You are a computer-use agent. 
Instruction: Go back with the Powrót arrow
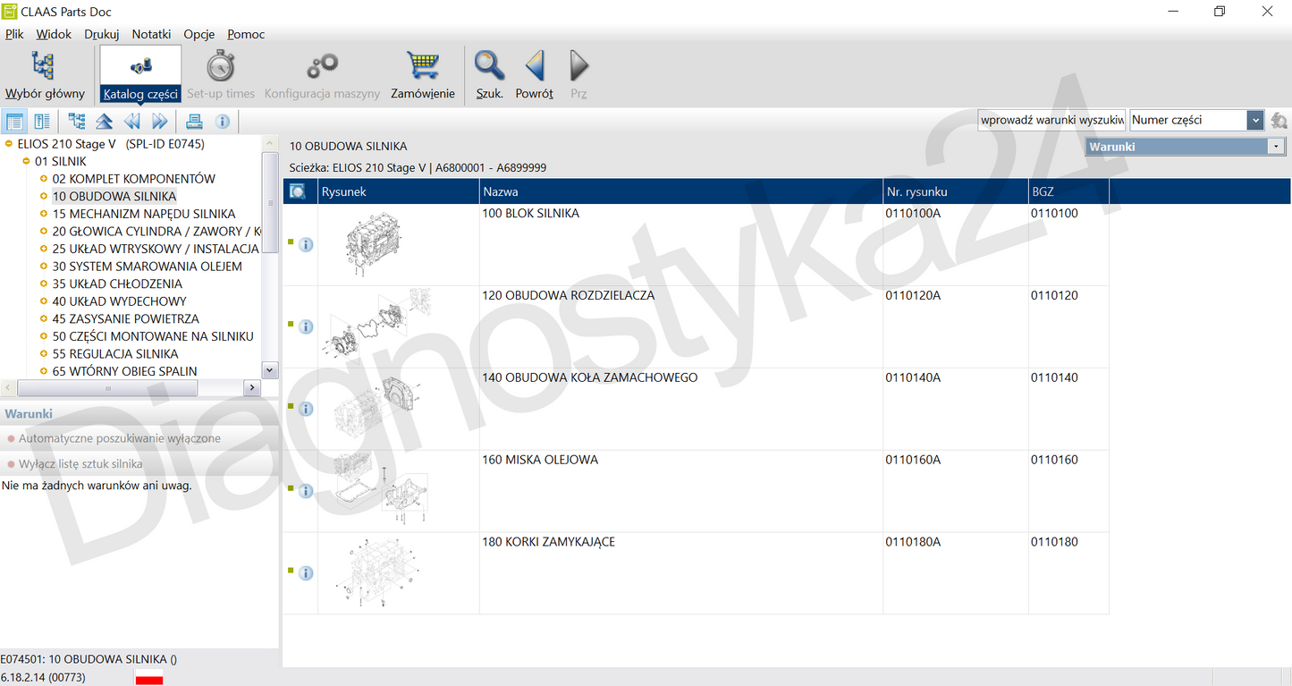tap(535, 75)
